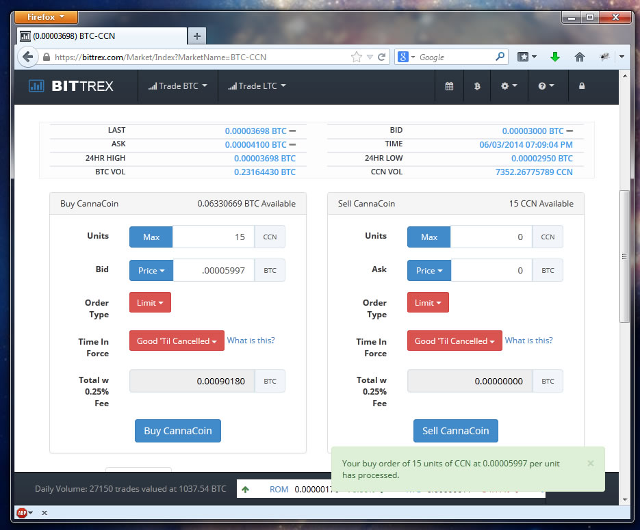Open the calendar icon in navbar
640x530 pixels.
pyautogui.click(x=449, y=86)
